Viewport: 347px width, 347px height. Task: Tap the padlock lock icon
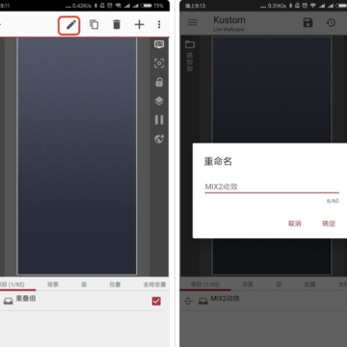tap(159, 82)
